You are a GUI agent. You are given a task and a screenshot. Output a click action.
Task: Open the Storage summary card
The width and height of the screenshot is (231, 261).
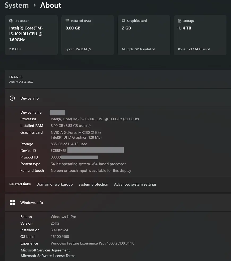tap(200, 35)
